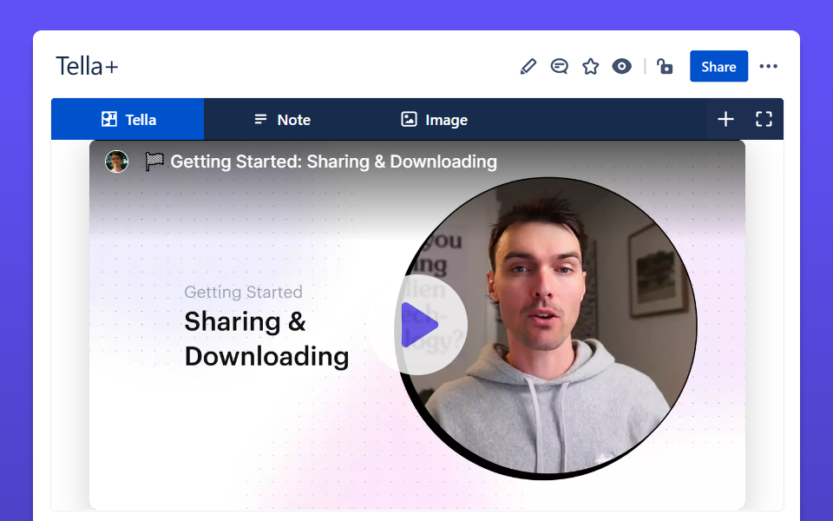Click the layout icon on Tella tab
Viewport: 833px width, 521px height.
pos(109,120)
